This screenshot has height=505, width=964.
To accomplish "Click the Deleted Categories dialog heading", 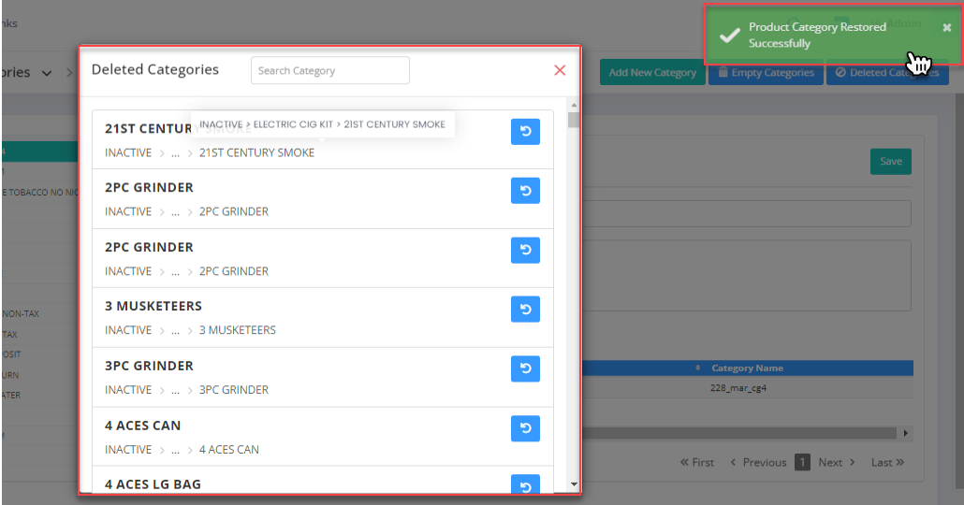I will (155, 69).
